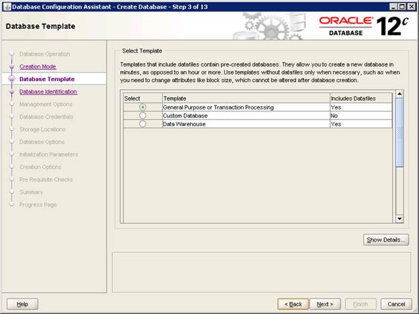Click the Show Details button
This screenshot has width=419, height=314.
(x=386, y=240)
